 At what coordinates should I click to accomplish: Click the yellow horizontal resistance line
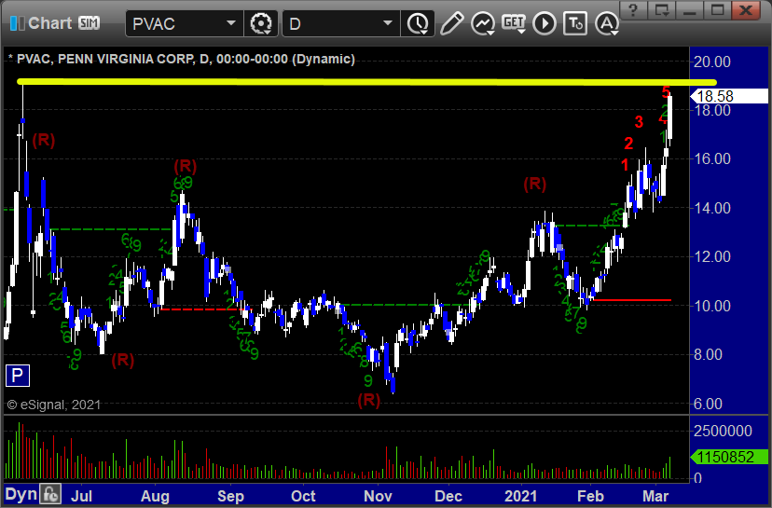(x=366, y=82)
